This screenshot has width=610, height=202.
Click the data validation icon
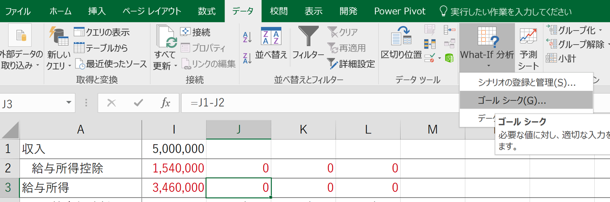430,58
